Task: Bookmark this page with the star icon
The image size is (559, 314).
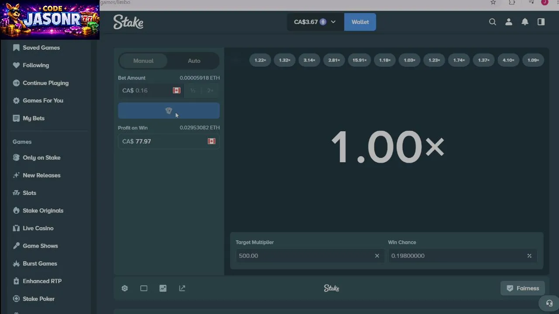Action: 493,3
